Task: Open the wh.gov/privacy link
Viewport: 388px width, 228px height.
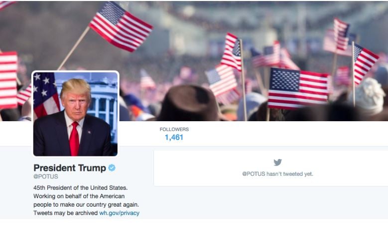Action: click(119, 213)
